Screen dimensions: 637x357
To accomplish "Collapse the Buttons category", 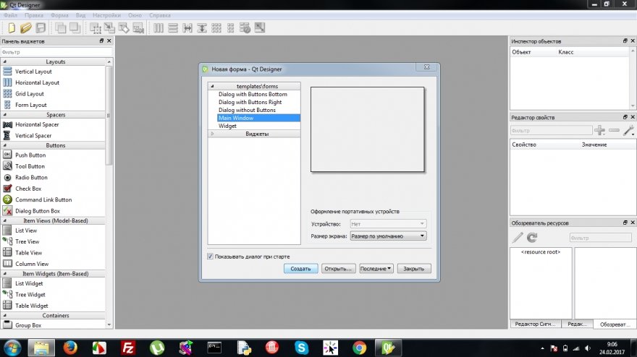I will [5, 145].
